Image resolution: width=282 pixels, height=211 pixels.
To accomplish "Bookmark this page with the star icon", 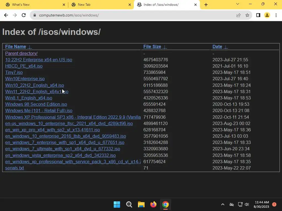I will coord(247,15).
